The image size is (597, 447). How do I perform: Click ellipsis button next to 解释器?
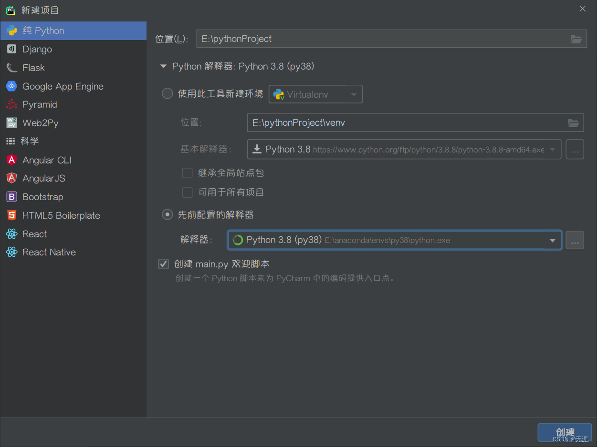[x=575, y=240]
